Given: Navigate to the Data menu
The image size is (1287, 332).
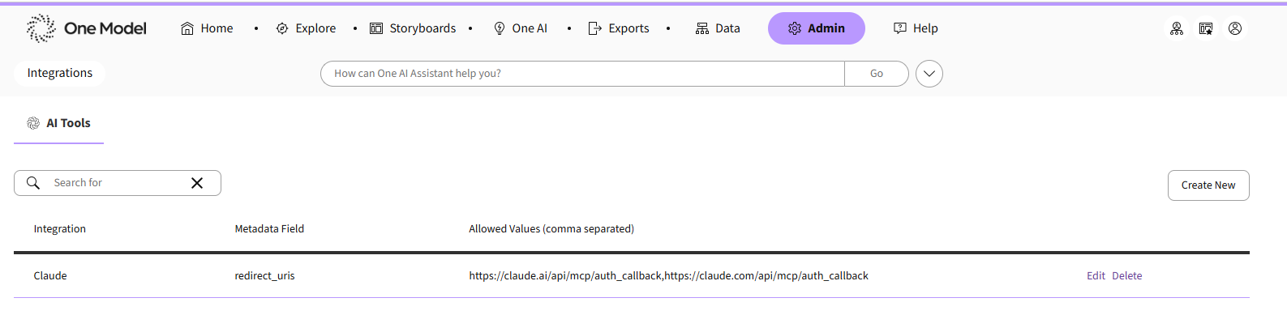Looking at the screenshot, I should coord(718,28).
